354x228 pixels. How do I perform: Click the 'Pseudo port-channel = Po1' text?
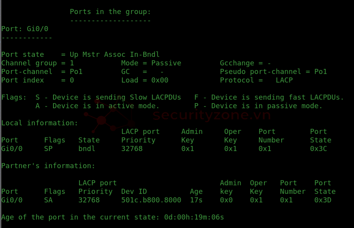[x=273, y=72]
